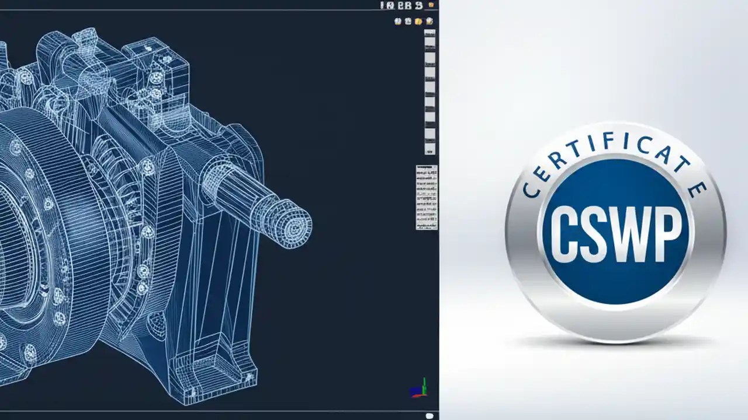Switch to the leftmost menu bar item
This screenshot has width=748, height=420.
tap(382, 5)
